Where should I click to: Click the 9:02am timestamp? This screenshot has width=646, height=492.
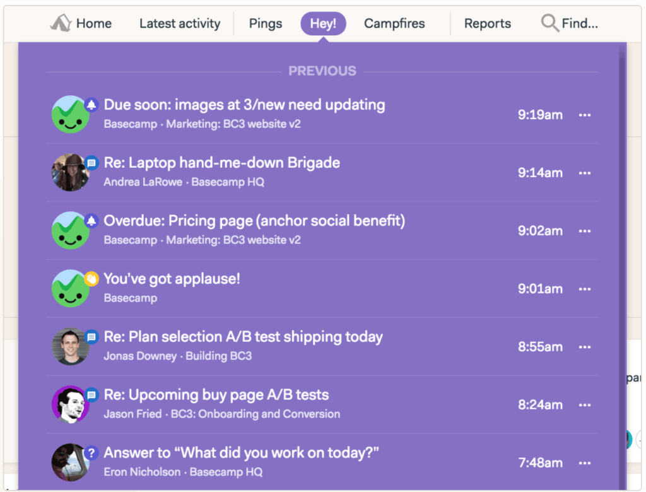540,231
